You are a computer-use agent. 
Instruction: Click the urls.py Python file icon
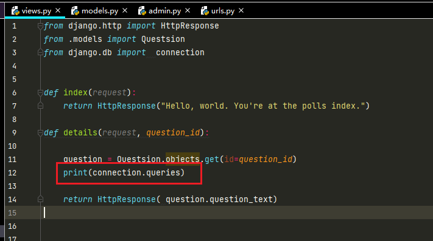coord(205,11)
